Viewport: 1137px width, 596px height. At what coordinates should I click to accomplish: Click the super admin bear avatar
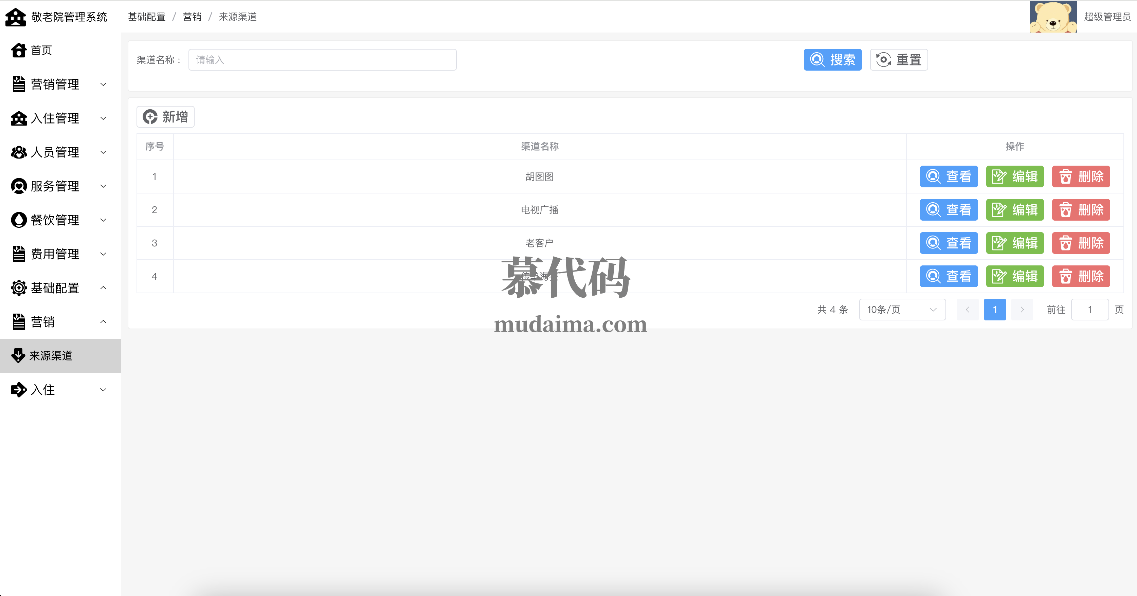1053,17
